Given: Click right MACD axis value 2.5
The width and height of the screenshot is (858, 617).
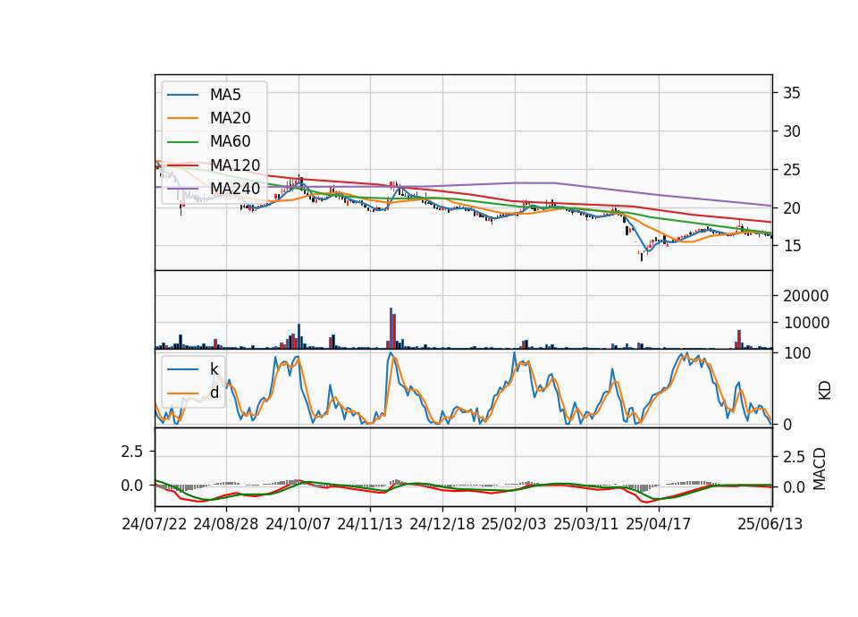Looking at the screenshot, I should pyautogui.click(x=794, y=457).
